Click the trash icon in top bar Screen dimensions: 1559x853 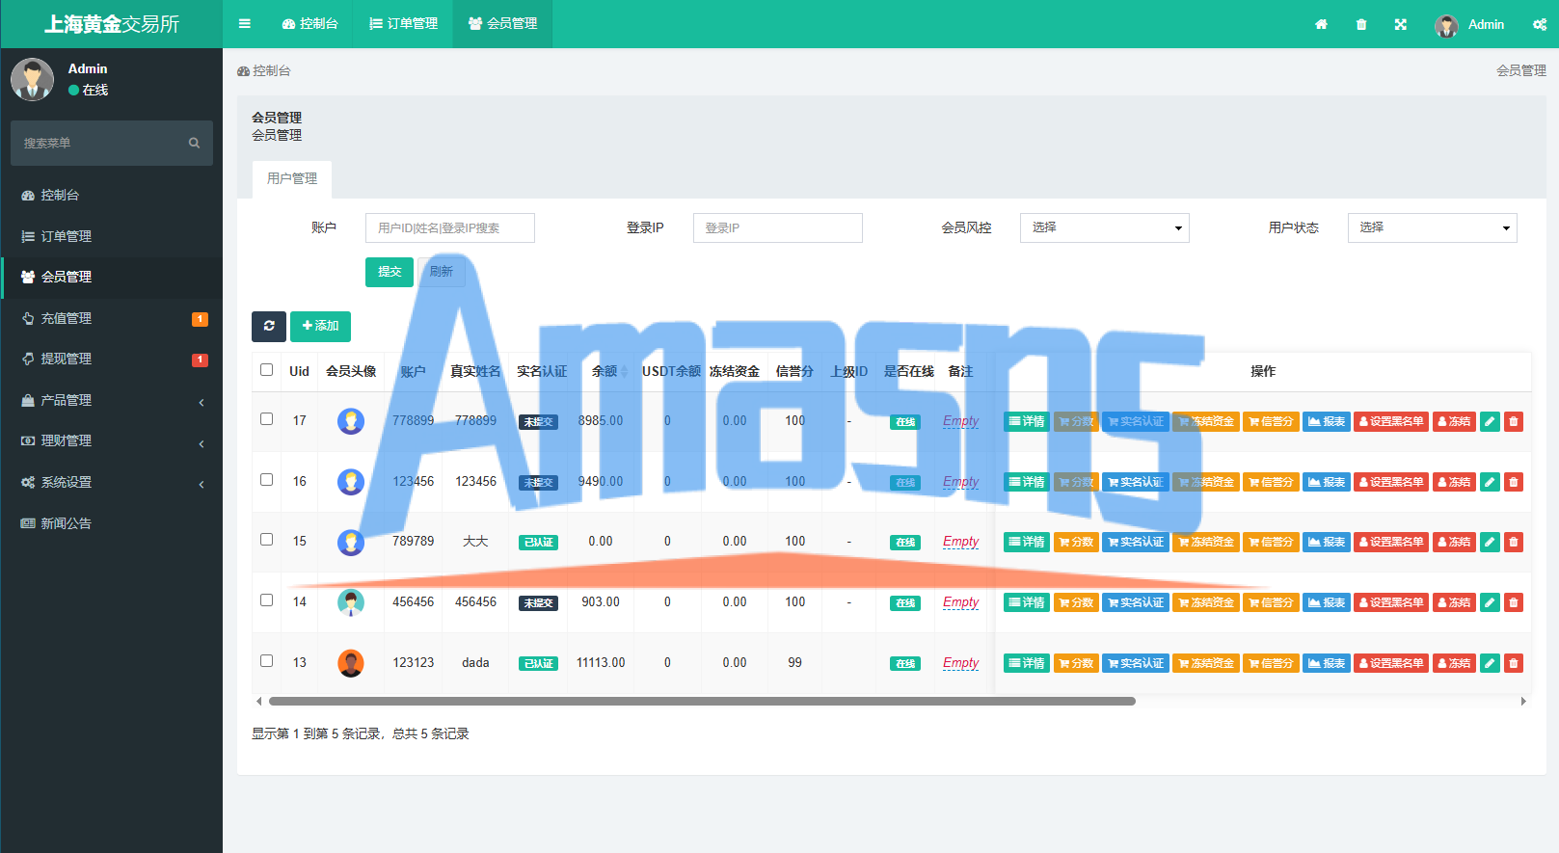pyautogui.click(x=1361, y=24)
